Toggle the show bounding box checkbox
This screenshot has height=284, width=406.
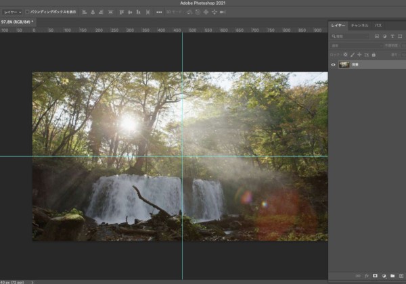pos(27,12)
